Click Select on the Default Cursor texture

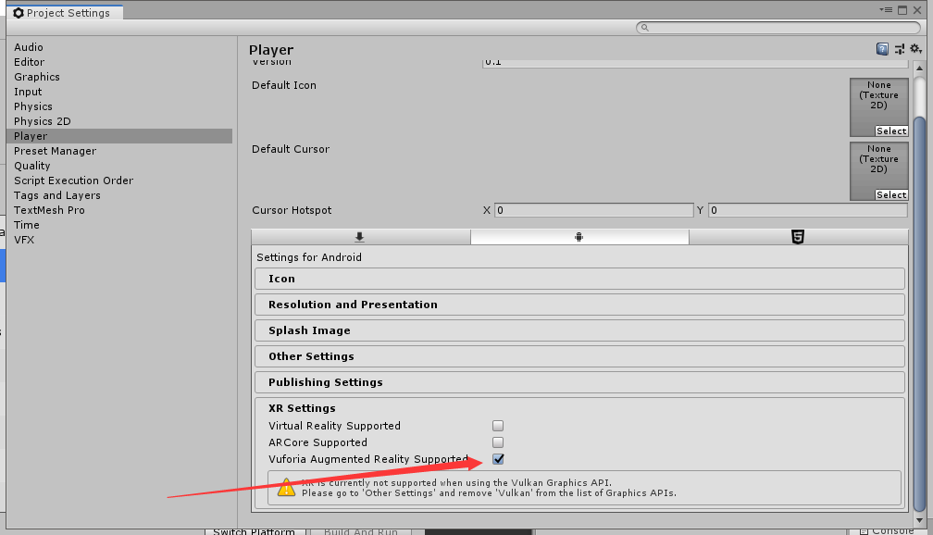click(x=890, y=194)
